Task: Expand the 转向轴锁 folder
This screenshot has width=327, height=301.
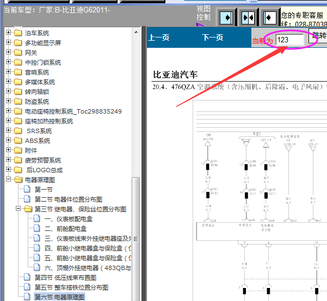Action: pos(8,91)
